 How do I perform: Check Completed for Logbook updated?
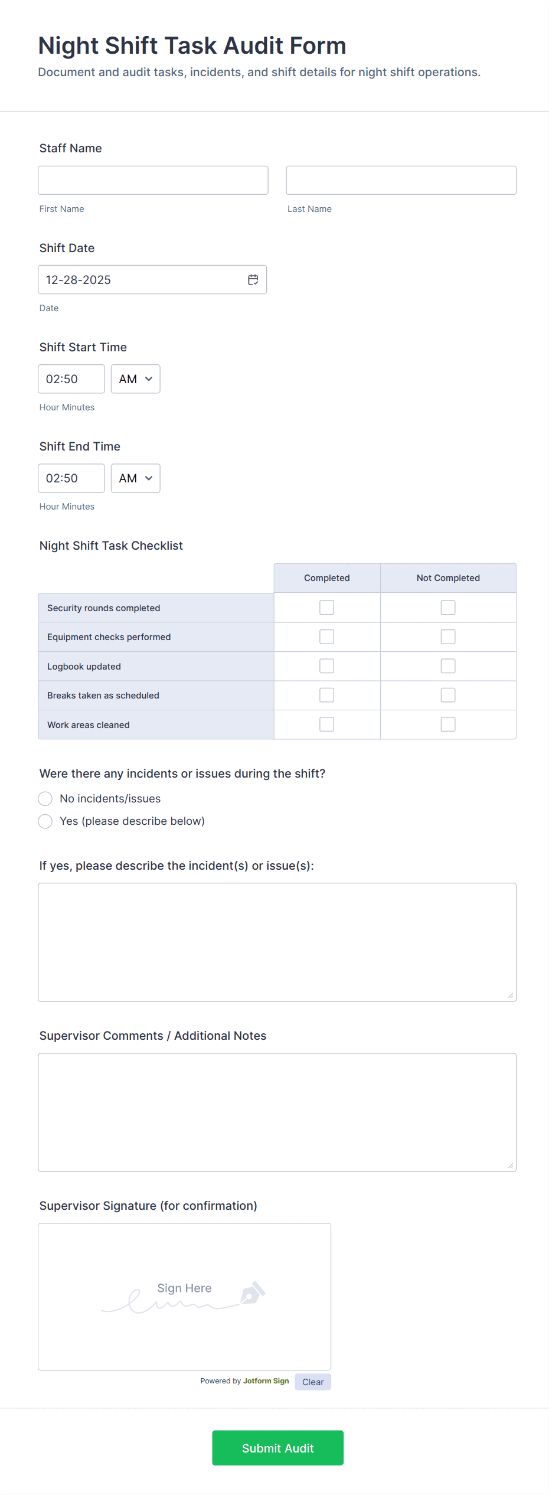pos(326,666)
